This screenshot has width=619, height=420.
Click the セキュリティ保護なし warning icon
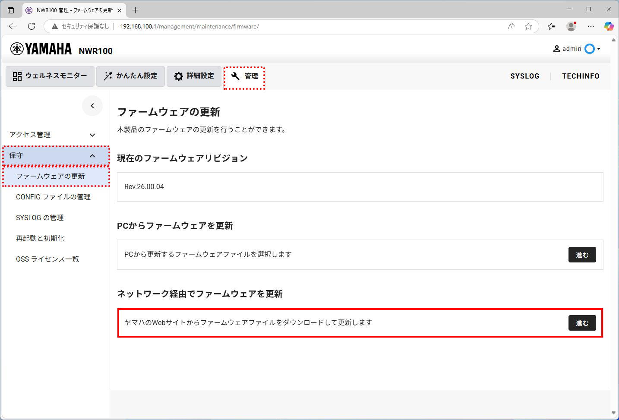[x=54, y=26]
